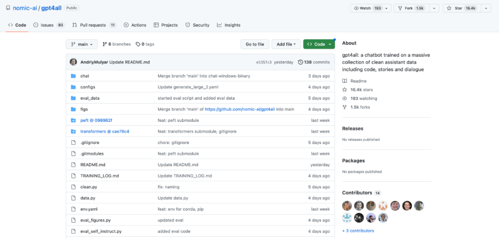499x239 pixels.
Task: Open the Insights tab
Action: (x=229, y=25)
